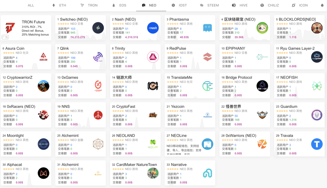
Task: Click Guardium transaction count 1,316
Action: pyautogui.click(x=293, y=120)
